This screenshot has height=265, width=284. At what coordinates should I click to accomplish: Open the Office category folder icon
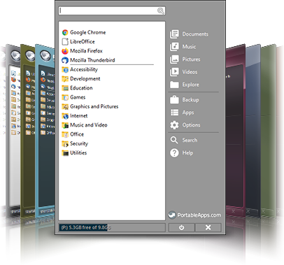pyautogui.click(x=65, y=134)
